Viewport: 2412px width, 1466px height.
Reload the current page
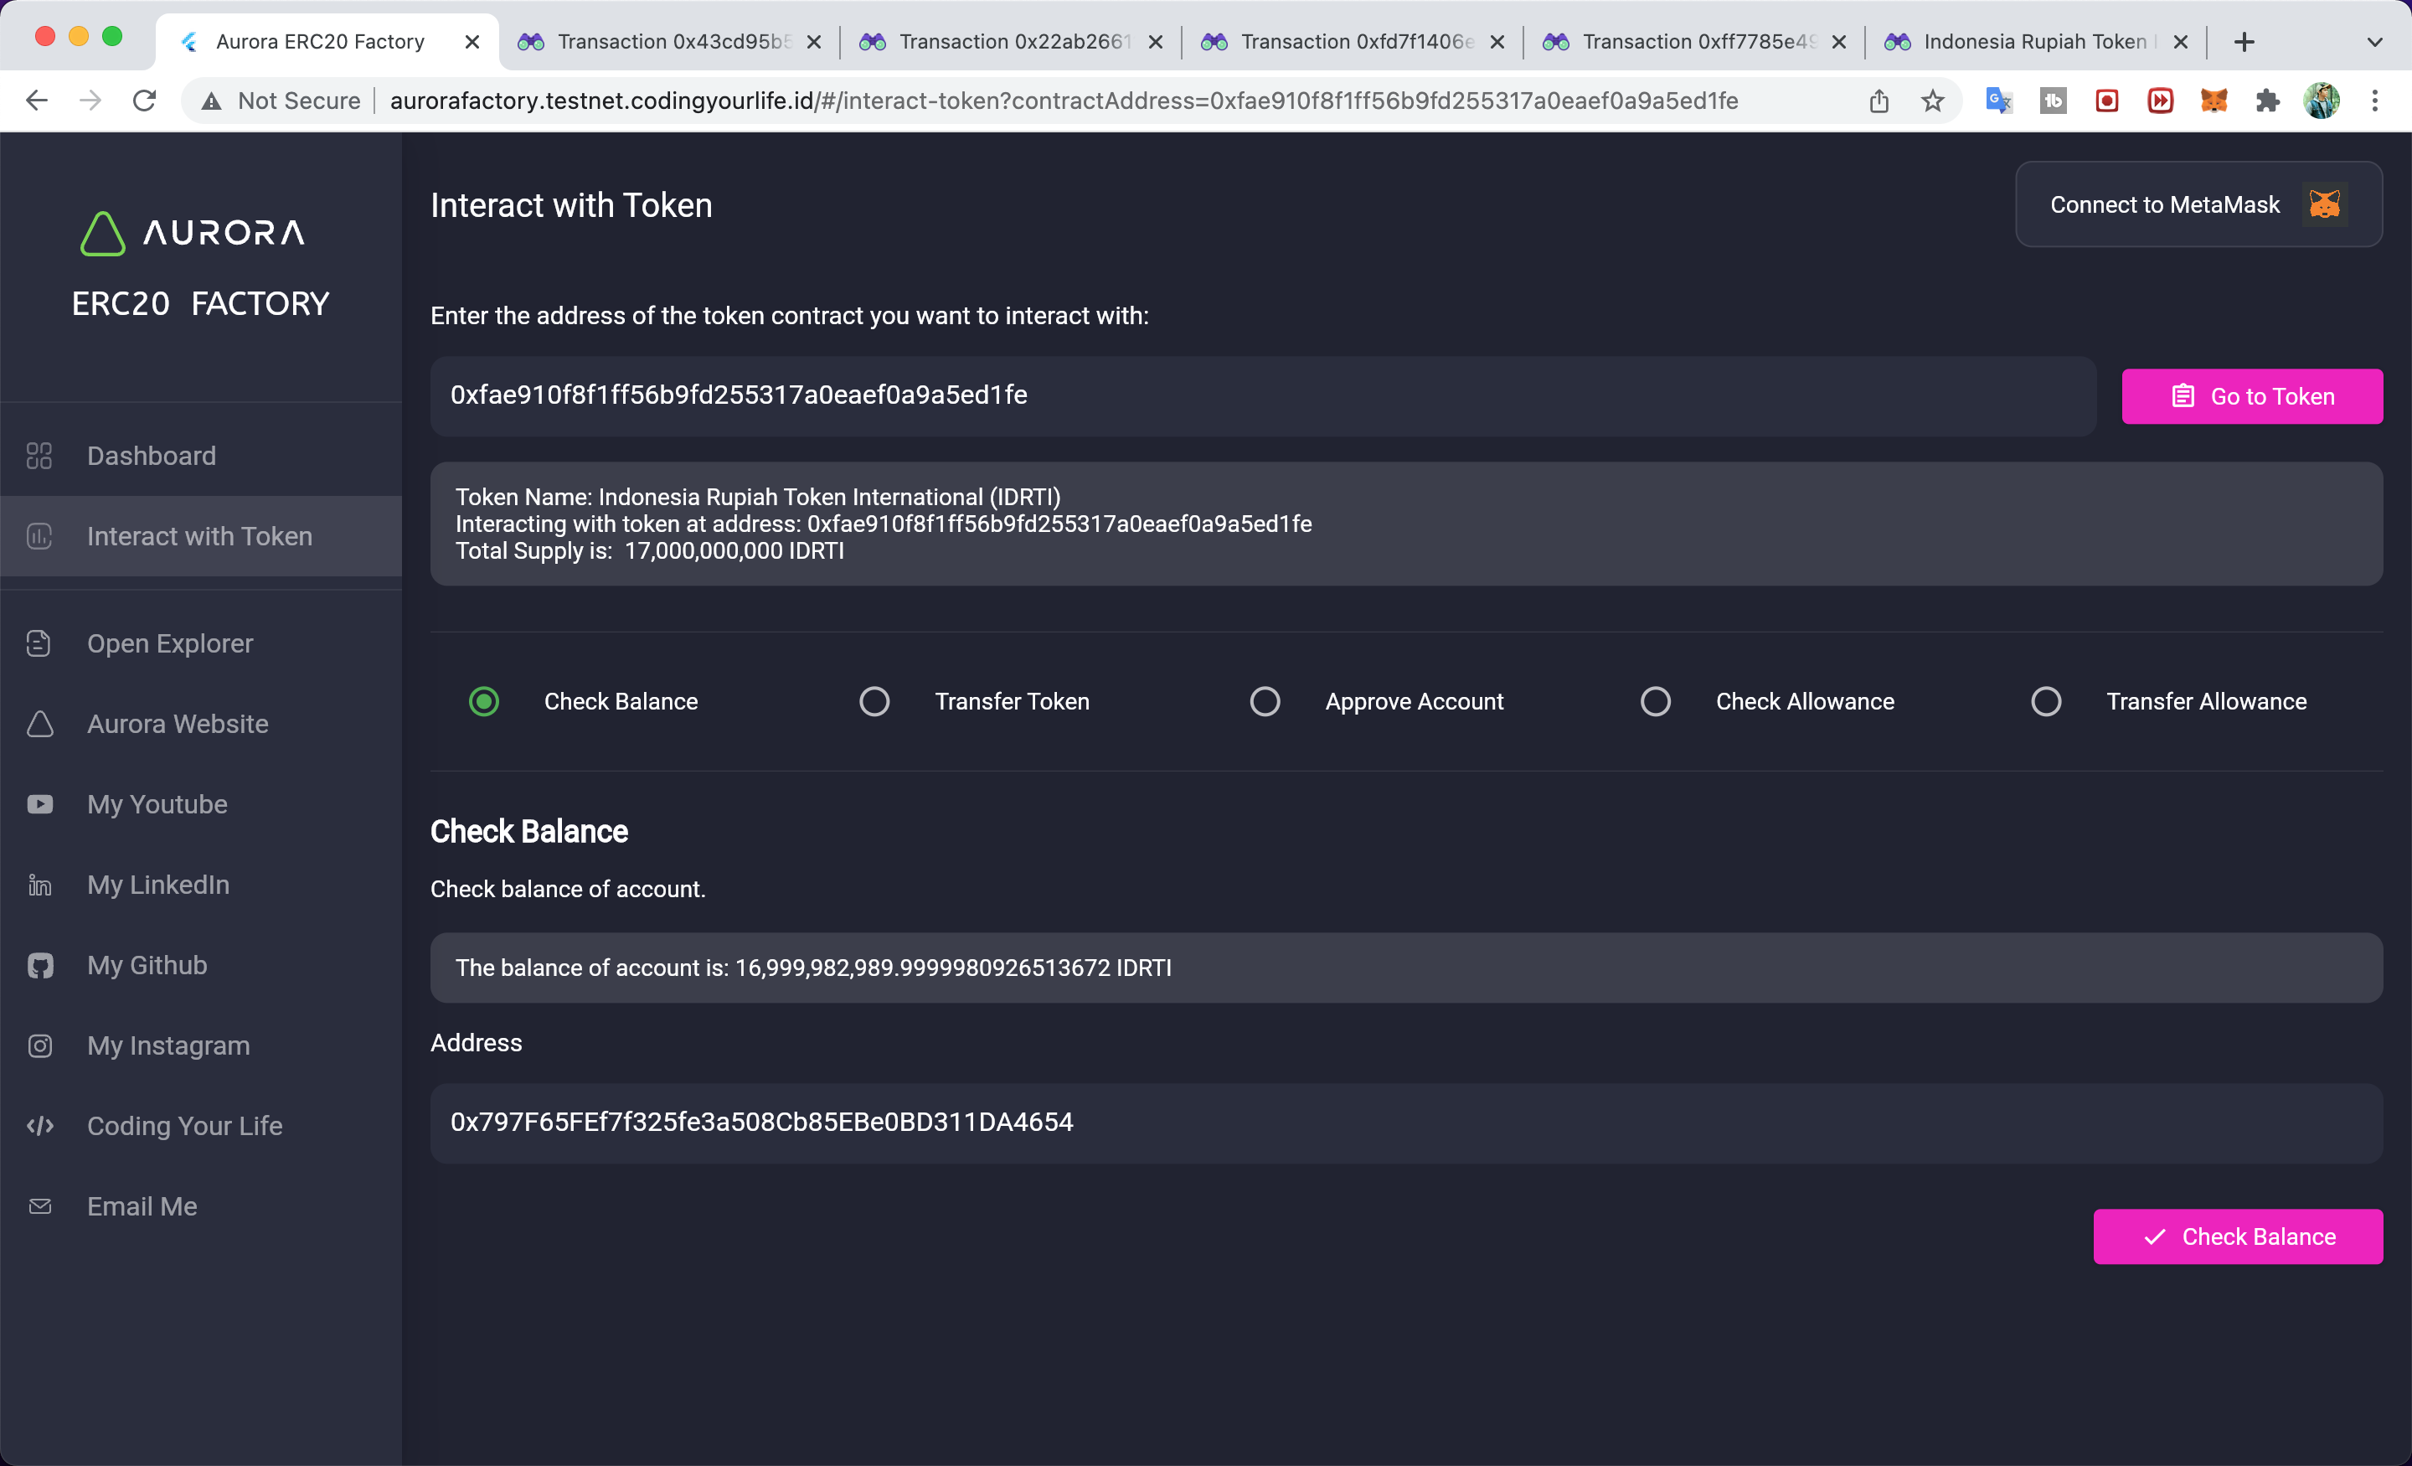145,101
